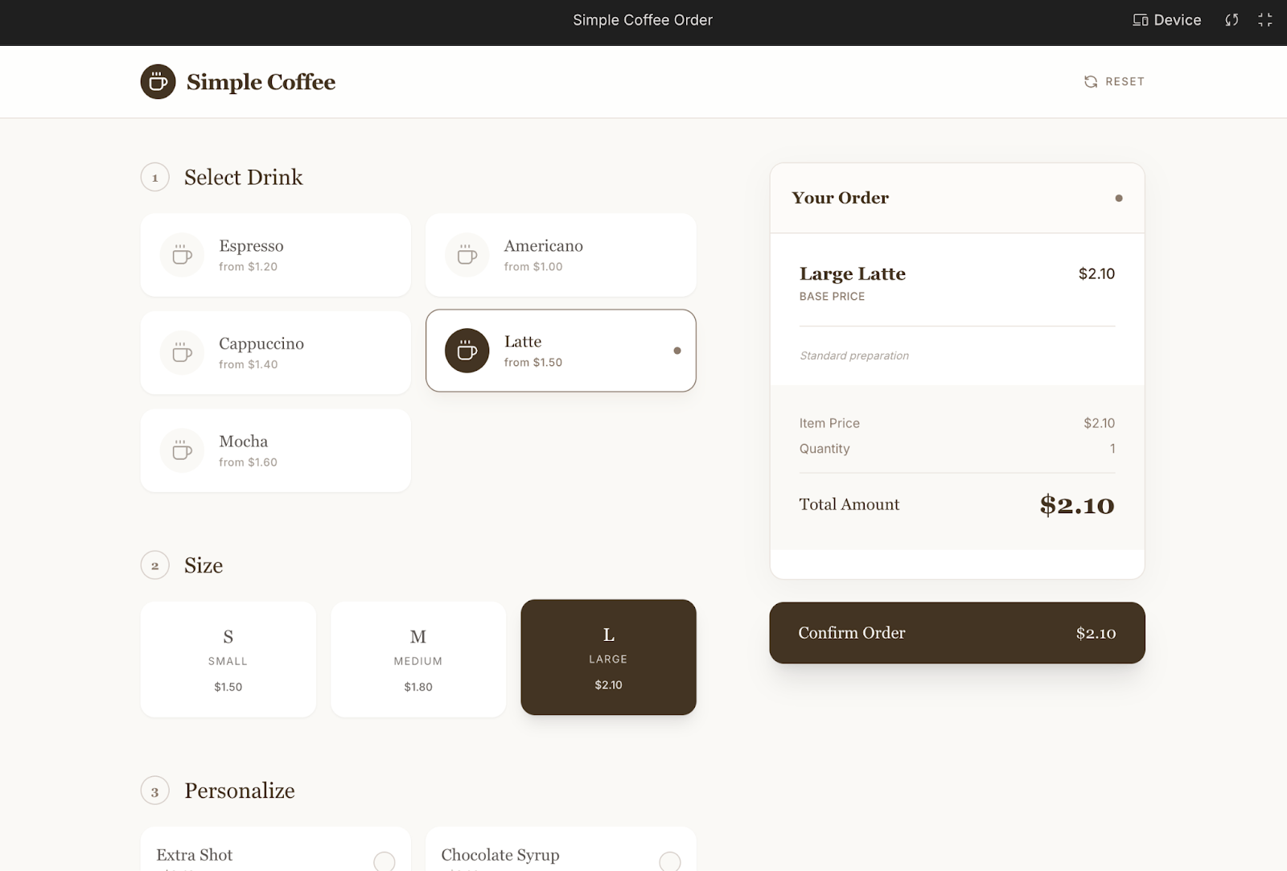
Task: Pick the Cappuccino drink card
Action: tap(275, 352)
